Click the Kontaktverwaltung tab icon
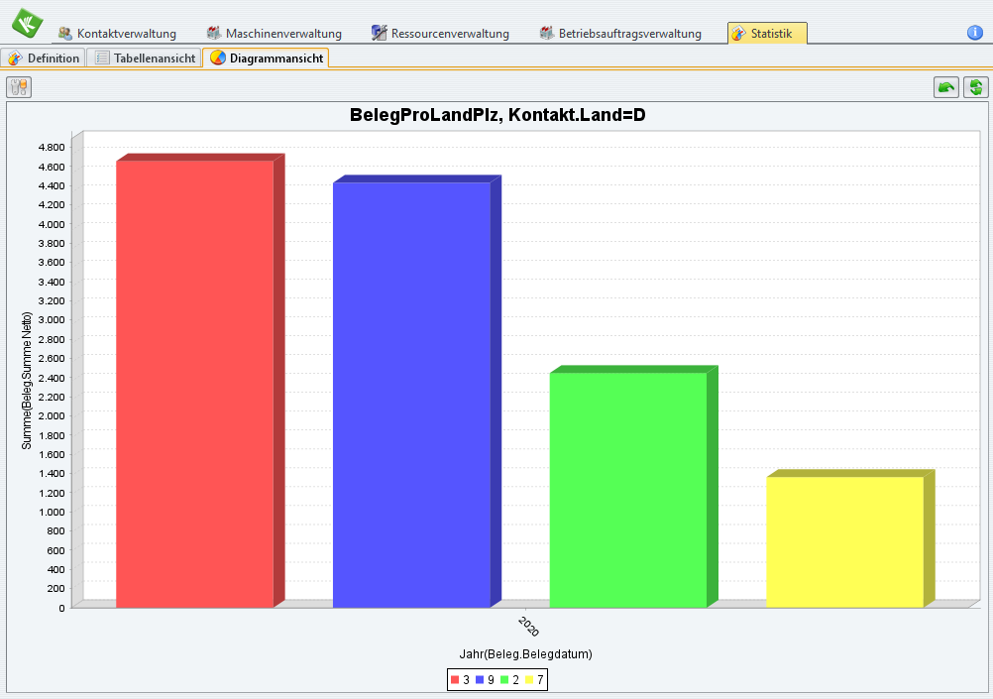The width and height of the screenshot is (993, 699). tap(64, 33)
